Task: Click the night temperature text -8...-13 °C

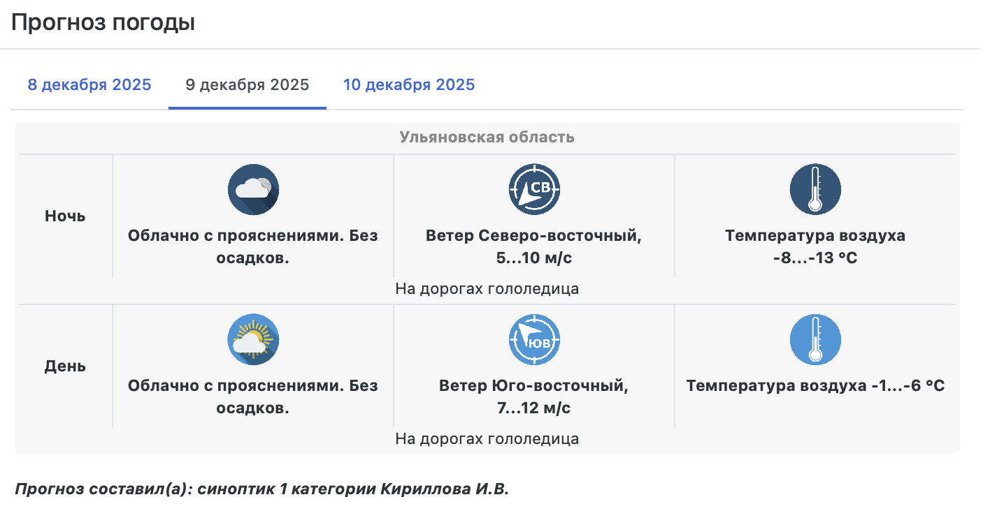Action: pos(815,258)
